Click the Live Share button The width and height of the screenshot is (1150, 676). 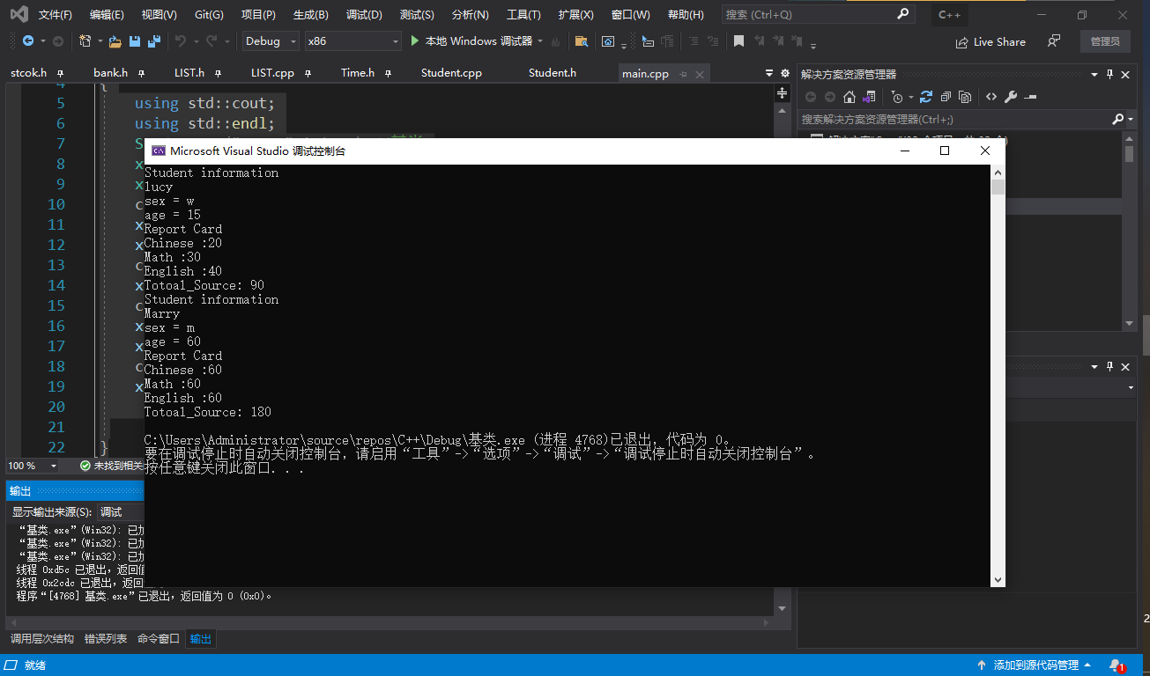pyautogui.click(x=990, y=41)
